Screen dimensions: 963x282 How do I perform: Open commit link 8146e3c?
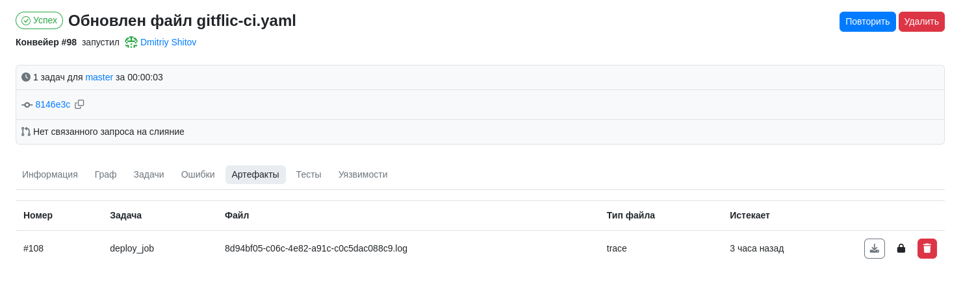[x=53, y=104]
